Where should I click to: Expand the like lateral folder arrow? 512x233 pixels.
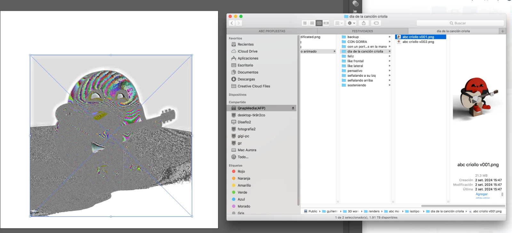389,66
